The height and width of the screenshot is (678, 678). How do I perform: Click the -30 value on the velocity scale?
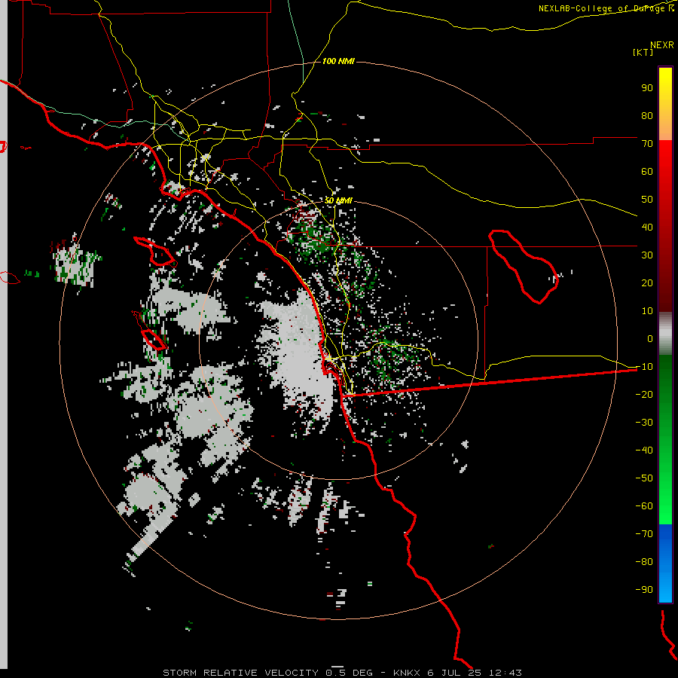[x=644, y=423]
